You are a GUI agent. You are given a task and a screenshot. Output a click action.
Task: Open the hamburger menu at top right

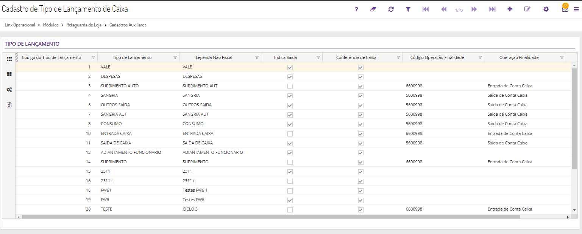click(x=576, y=9)
